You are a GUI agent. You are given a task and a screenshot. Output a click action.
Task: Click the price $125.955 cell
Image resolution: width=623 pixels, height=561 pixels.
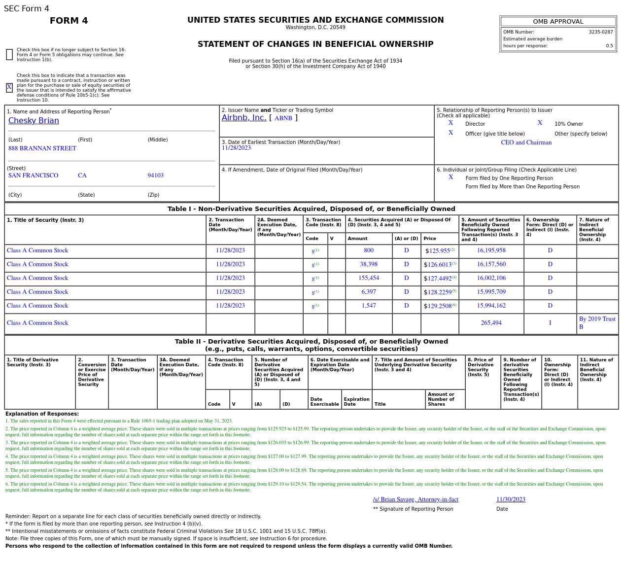440,251
